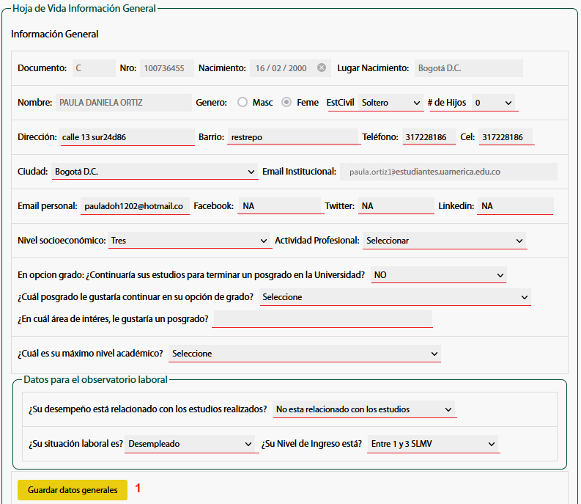Open the Nivel de Ingreso dropdown
The image size is (581, 504).
pos(433,444)
